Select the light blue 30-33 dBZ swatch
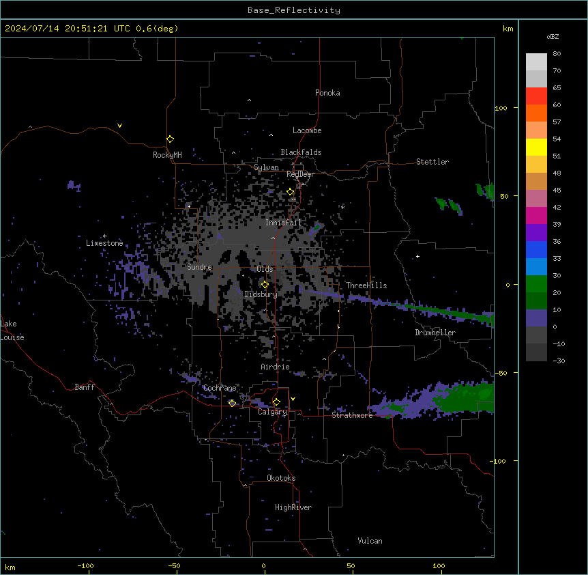The image size is (588, 575). coord(536,267)
